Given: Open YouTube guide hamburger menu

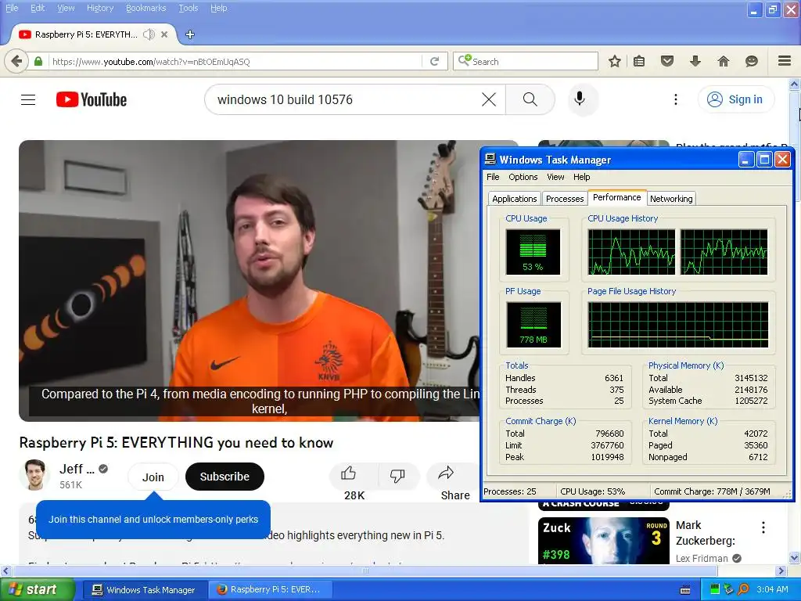Looking at the screenshot, I should tap(28, 99).
